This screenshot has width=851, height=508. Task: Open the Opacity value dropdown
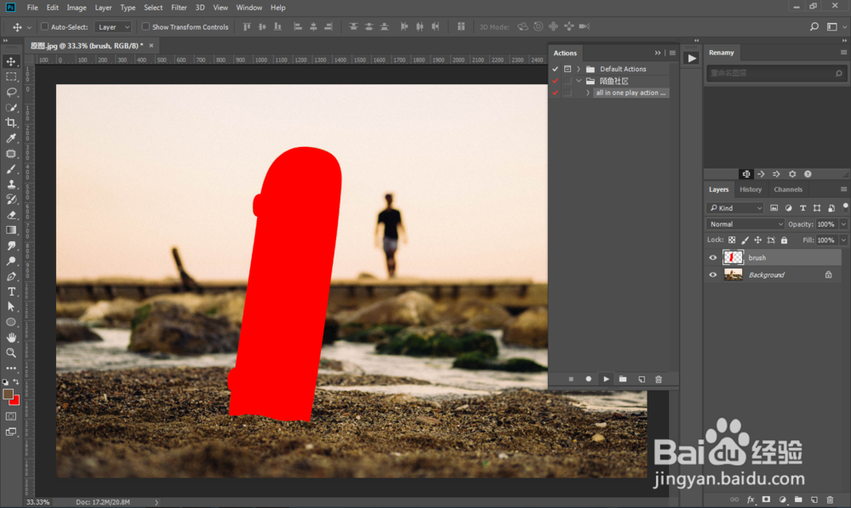coord(843,224)
